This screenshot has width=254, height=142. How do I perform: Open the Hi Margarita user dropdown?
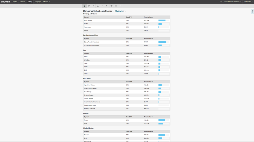pyautogui.click(x=248, y=2)
